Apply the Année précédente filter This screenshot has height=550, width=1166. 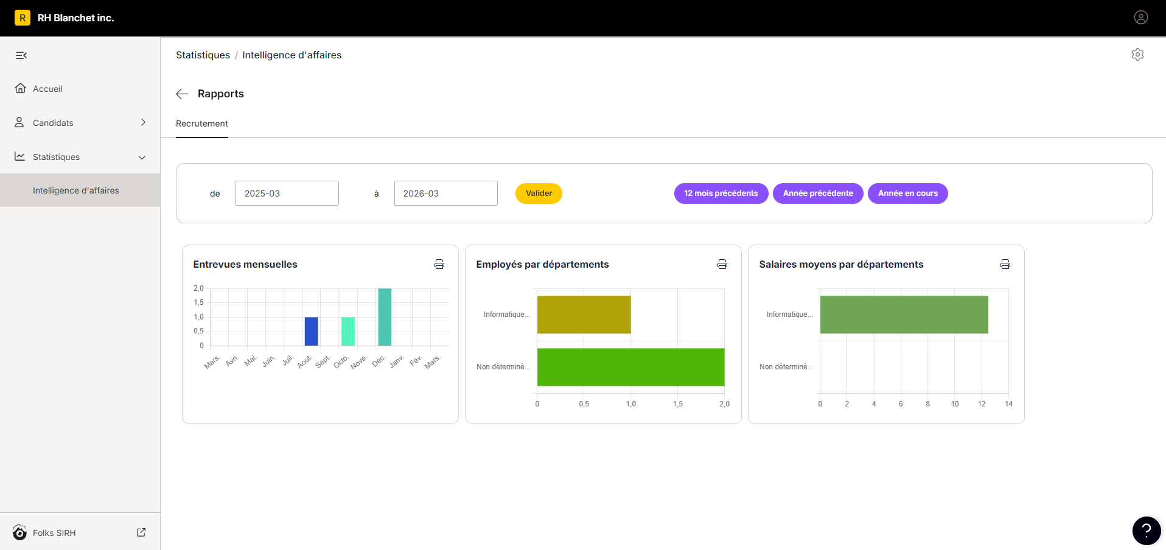coord(818,193)
